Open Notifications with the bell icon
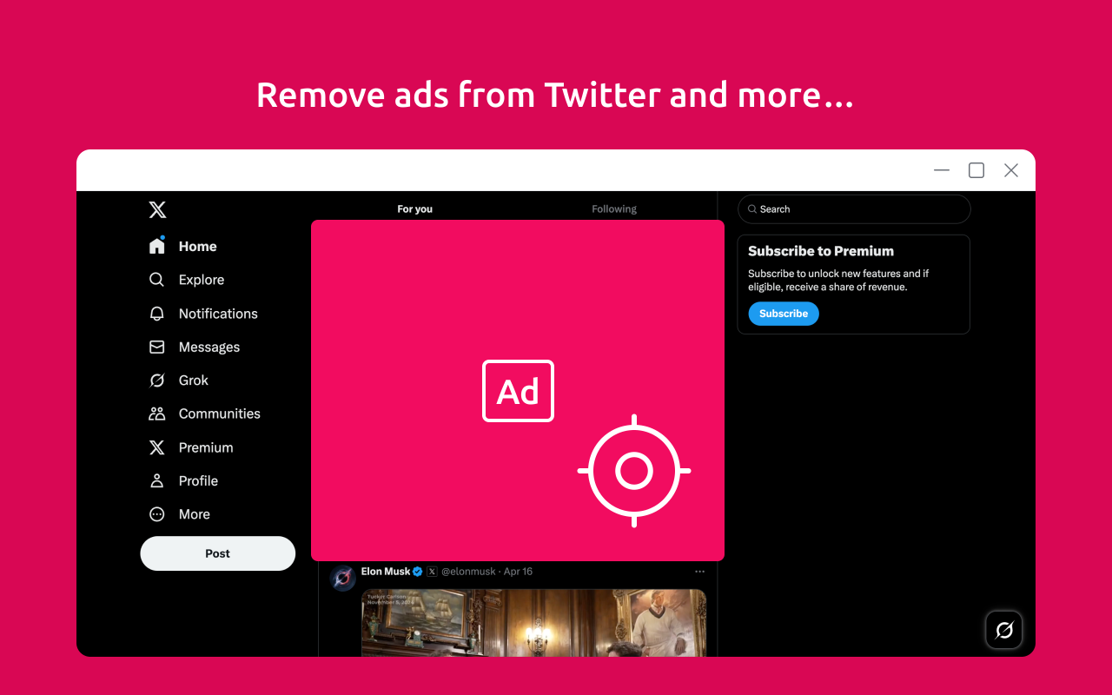This screenshot has height=695, width=1112. (157, 314)
